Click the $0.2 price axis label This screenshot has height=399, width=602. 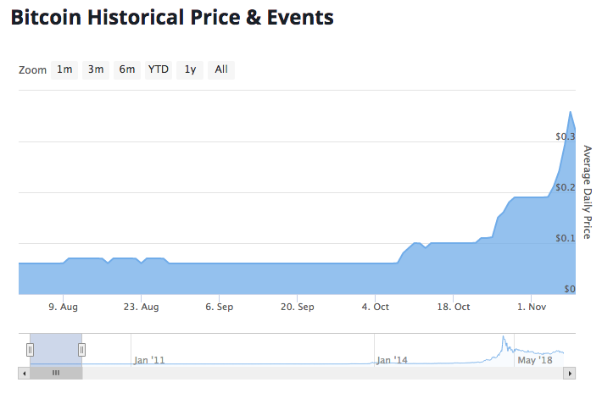[x=566, y=187]
